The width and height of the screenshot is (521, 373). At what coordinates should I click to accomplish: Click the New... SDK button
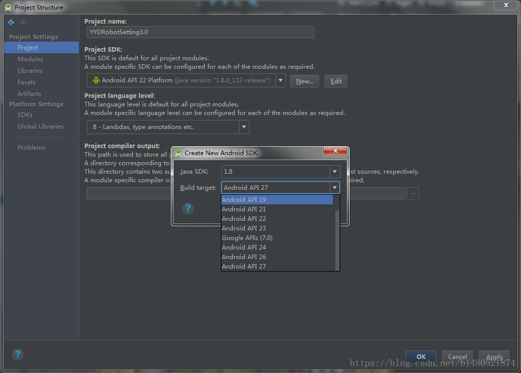305,81
